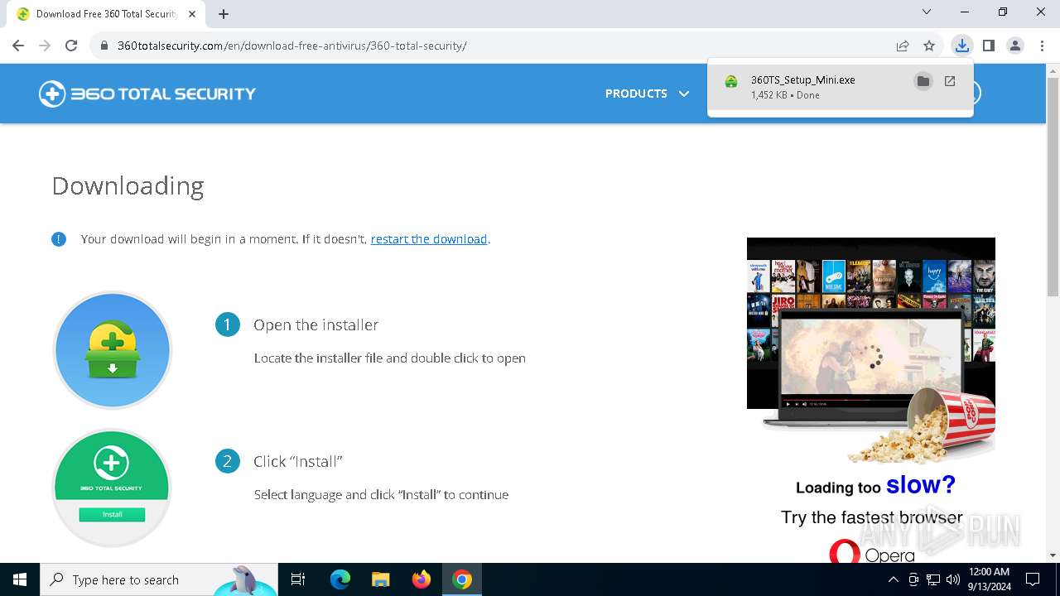
Task: Show downloaded file in folder
Action: pyautogui.click(x=923, y=81)
